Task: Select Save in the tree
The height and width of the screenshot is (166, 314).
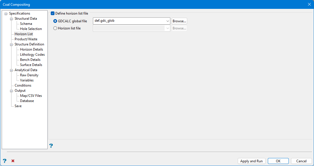Action: tap(18, 106)
